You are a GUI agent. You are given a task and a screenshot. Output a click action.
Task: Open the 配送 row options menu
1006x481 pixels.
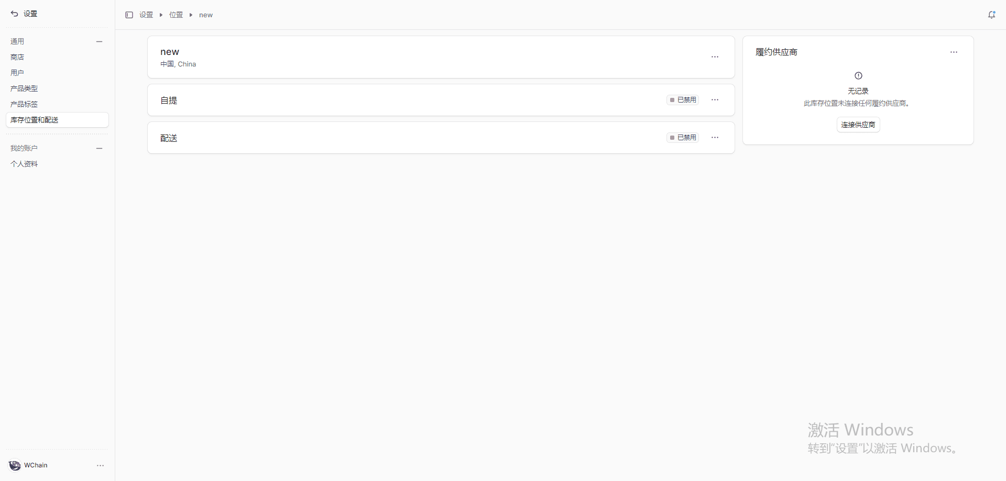(715, 138)
